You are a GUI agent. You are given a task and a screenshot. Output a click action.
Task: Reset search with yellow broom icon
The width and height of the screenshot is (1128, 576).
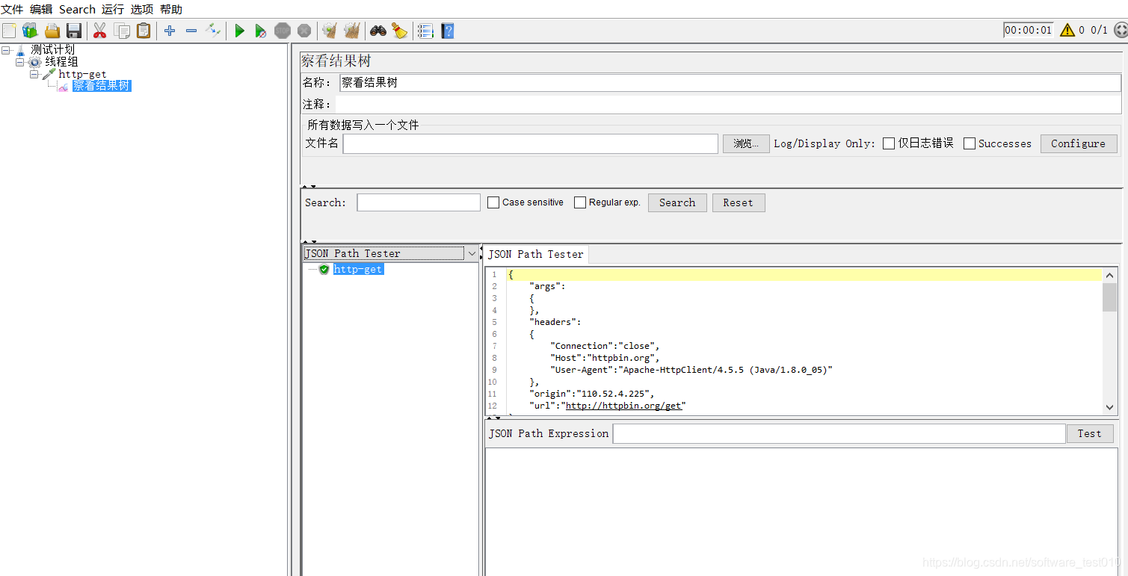(399, 31)
